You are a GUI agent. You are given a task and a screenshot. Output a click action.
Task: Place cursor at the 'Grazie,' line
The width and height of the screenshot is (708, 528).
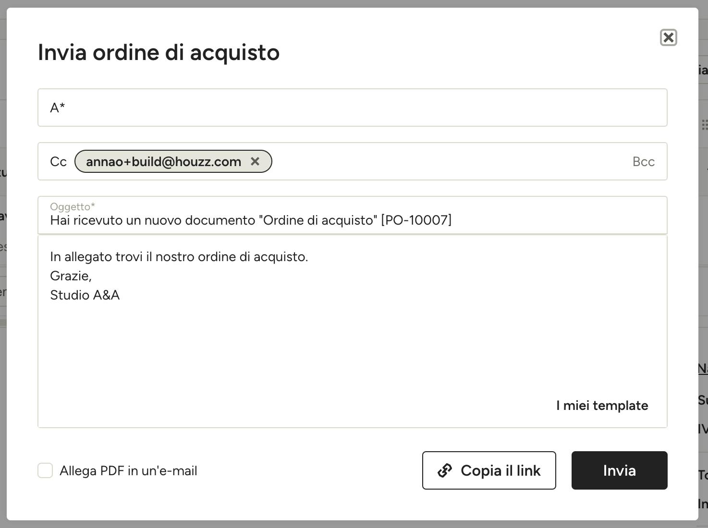71,276
